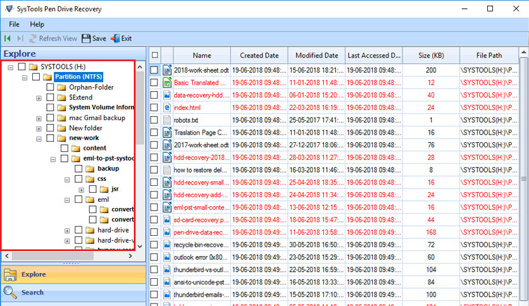
Task: Open the Help menu
Action: click(37, 24)
